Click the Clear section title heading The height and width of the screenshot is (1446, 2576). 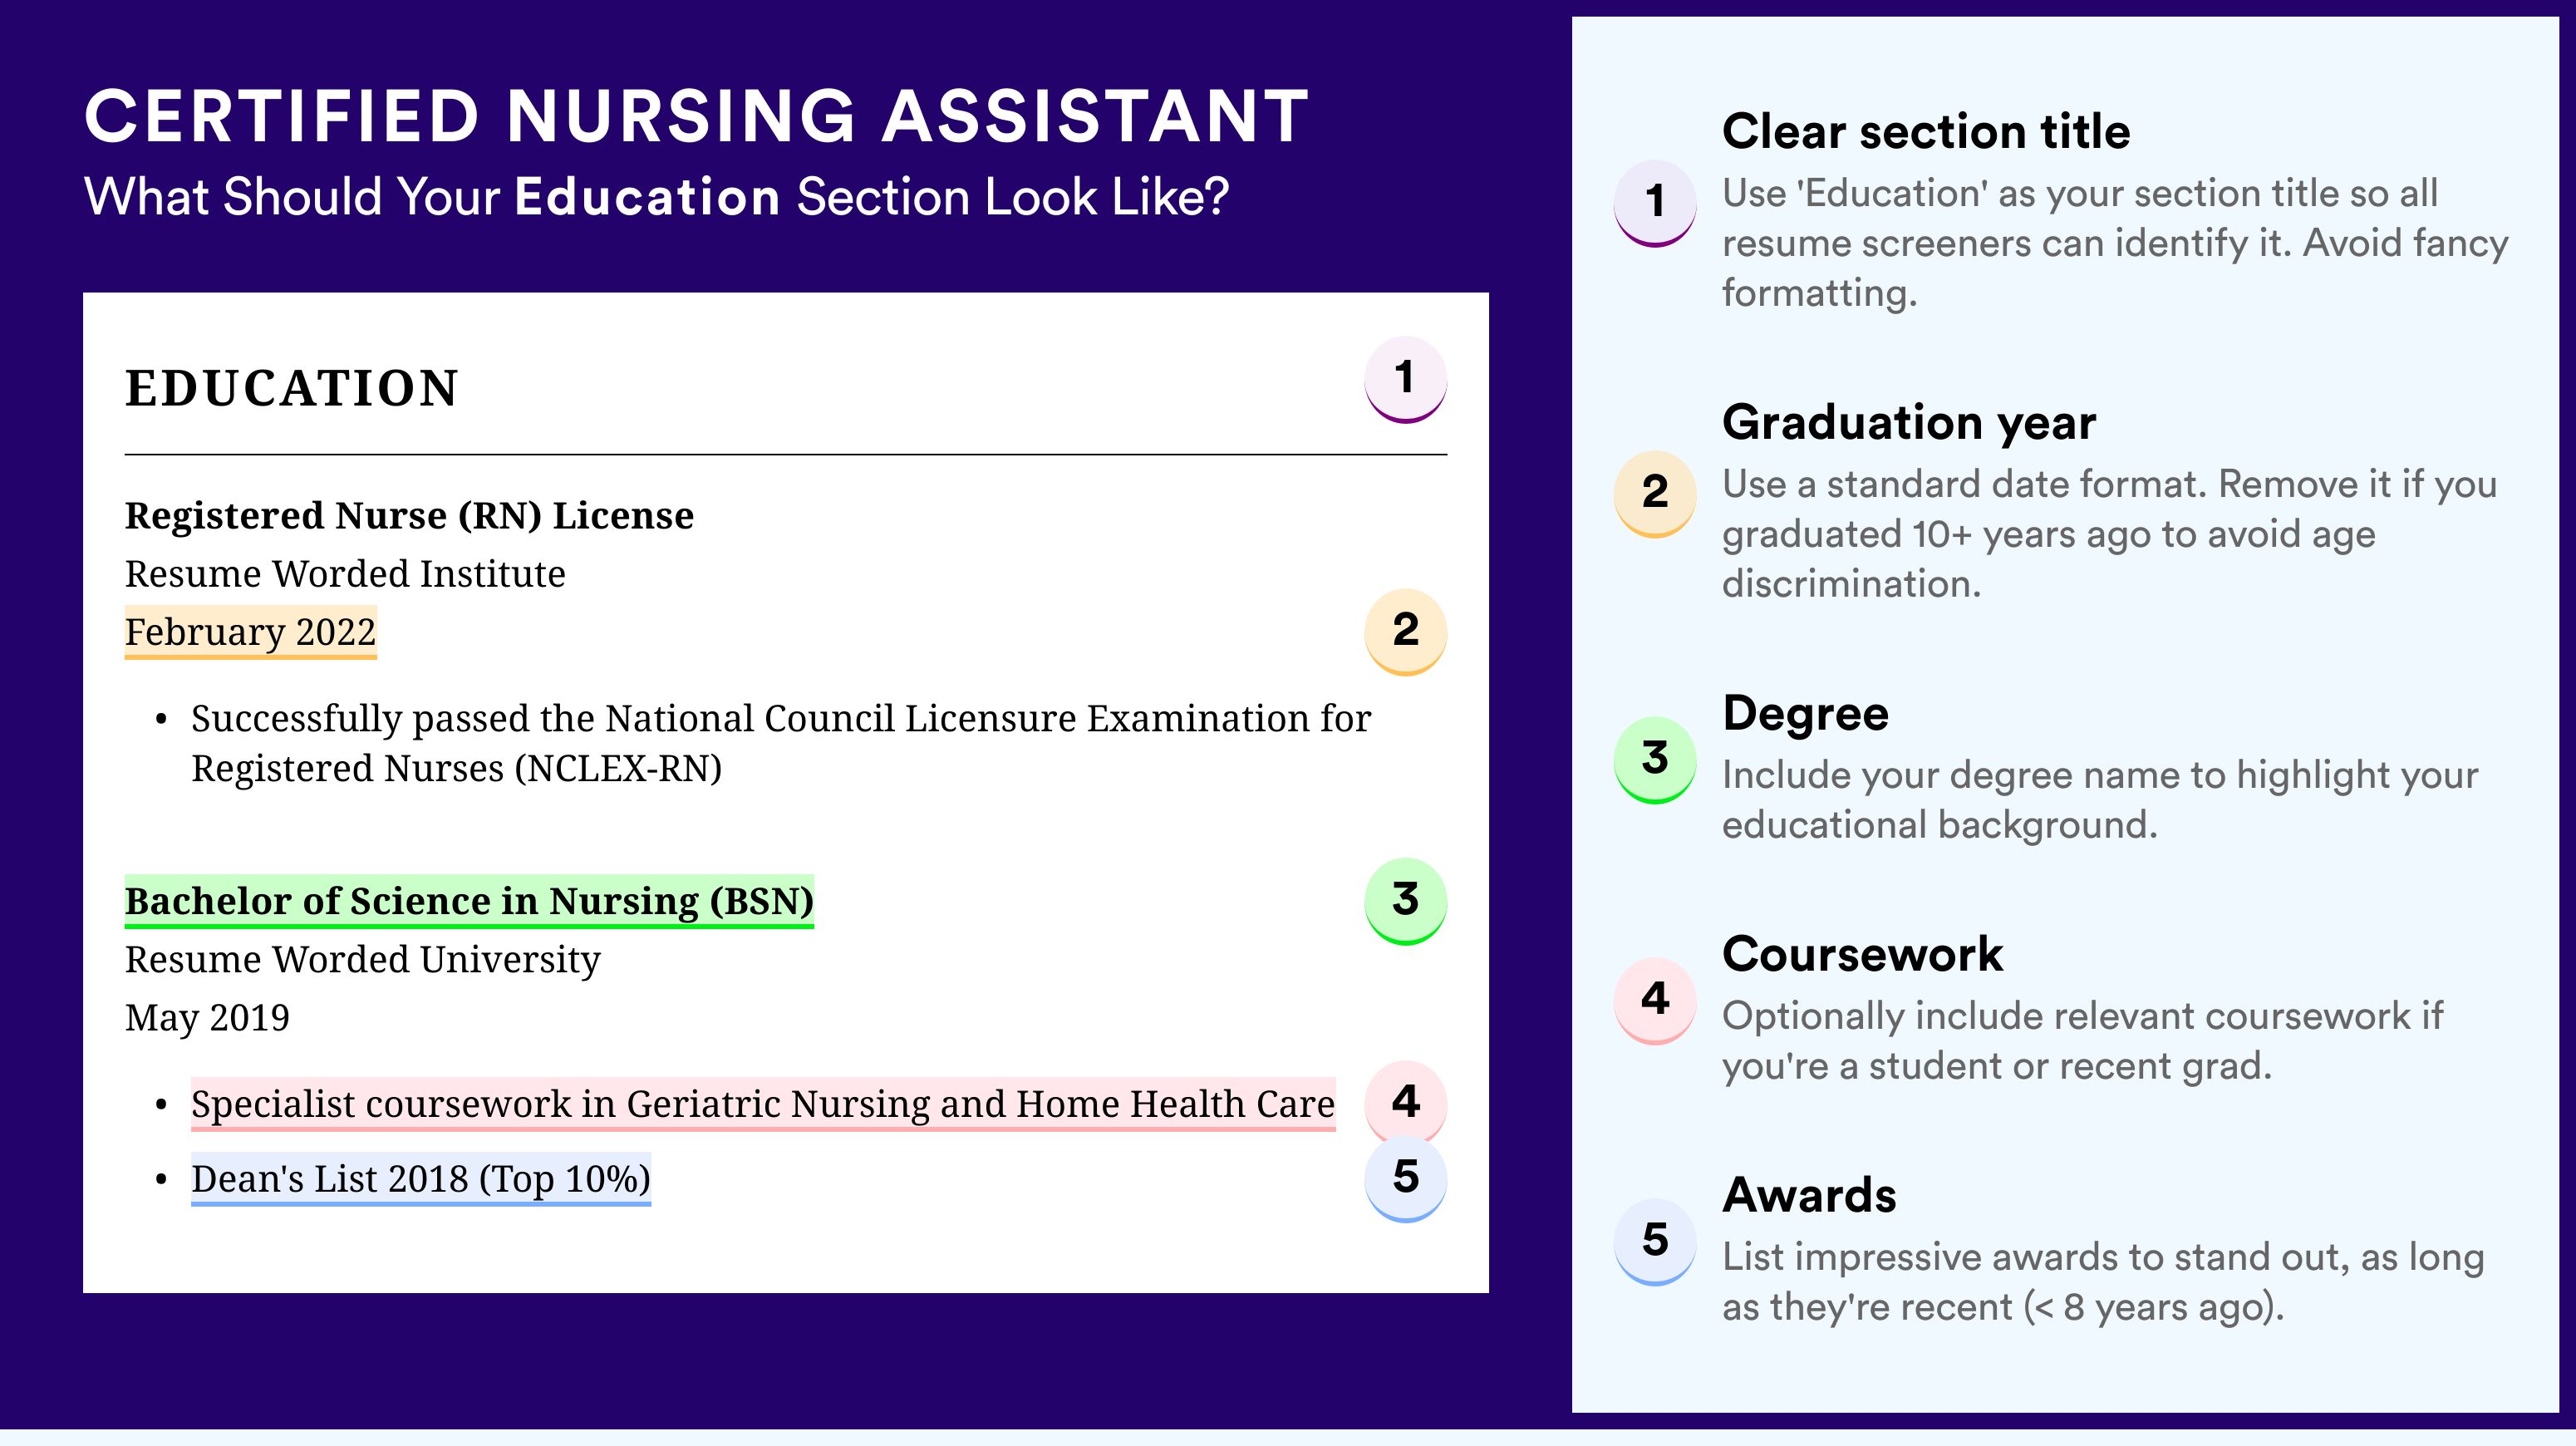1926,132
